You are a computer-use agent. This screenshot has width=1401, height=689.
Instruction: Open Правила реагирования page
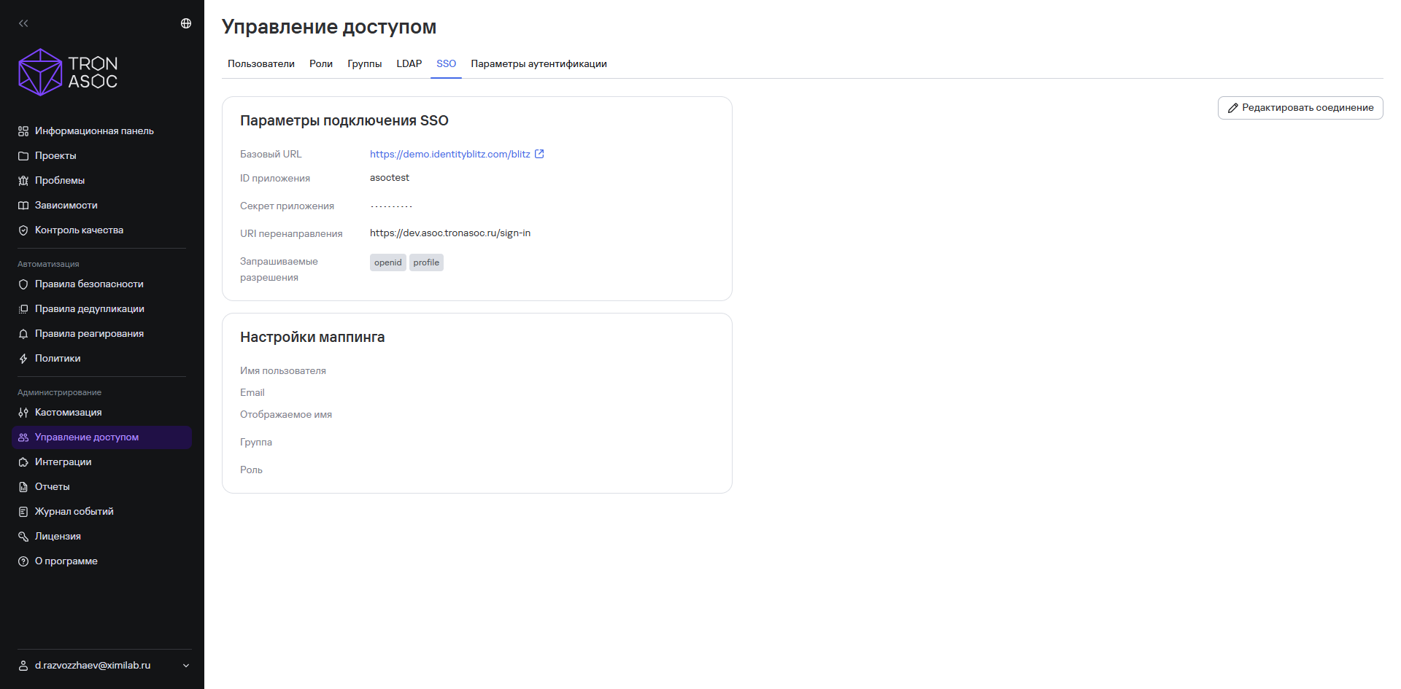coord(101,334)
